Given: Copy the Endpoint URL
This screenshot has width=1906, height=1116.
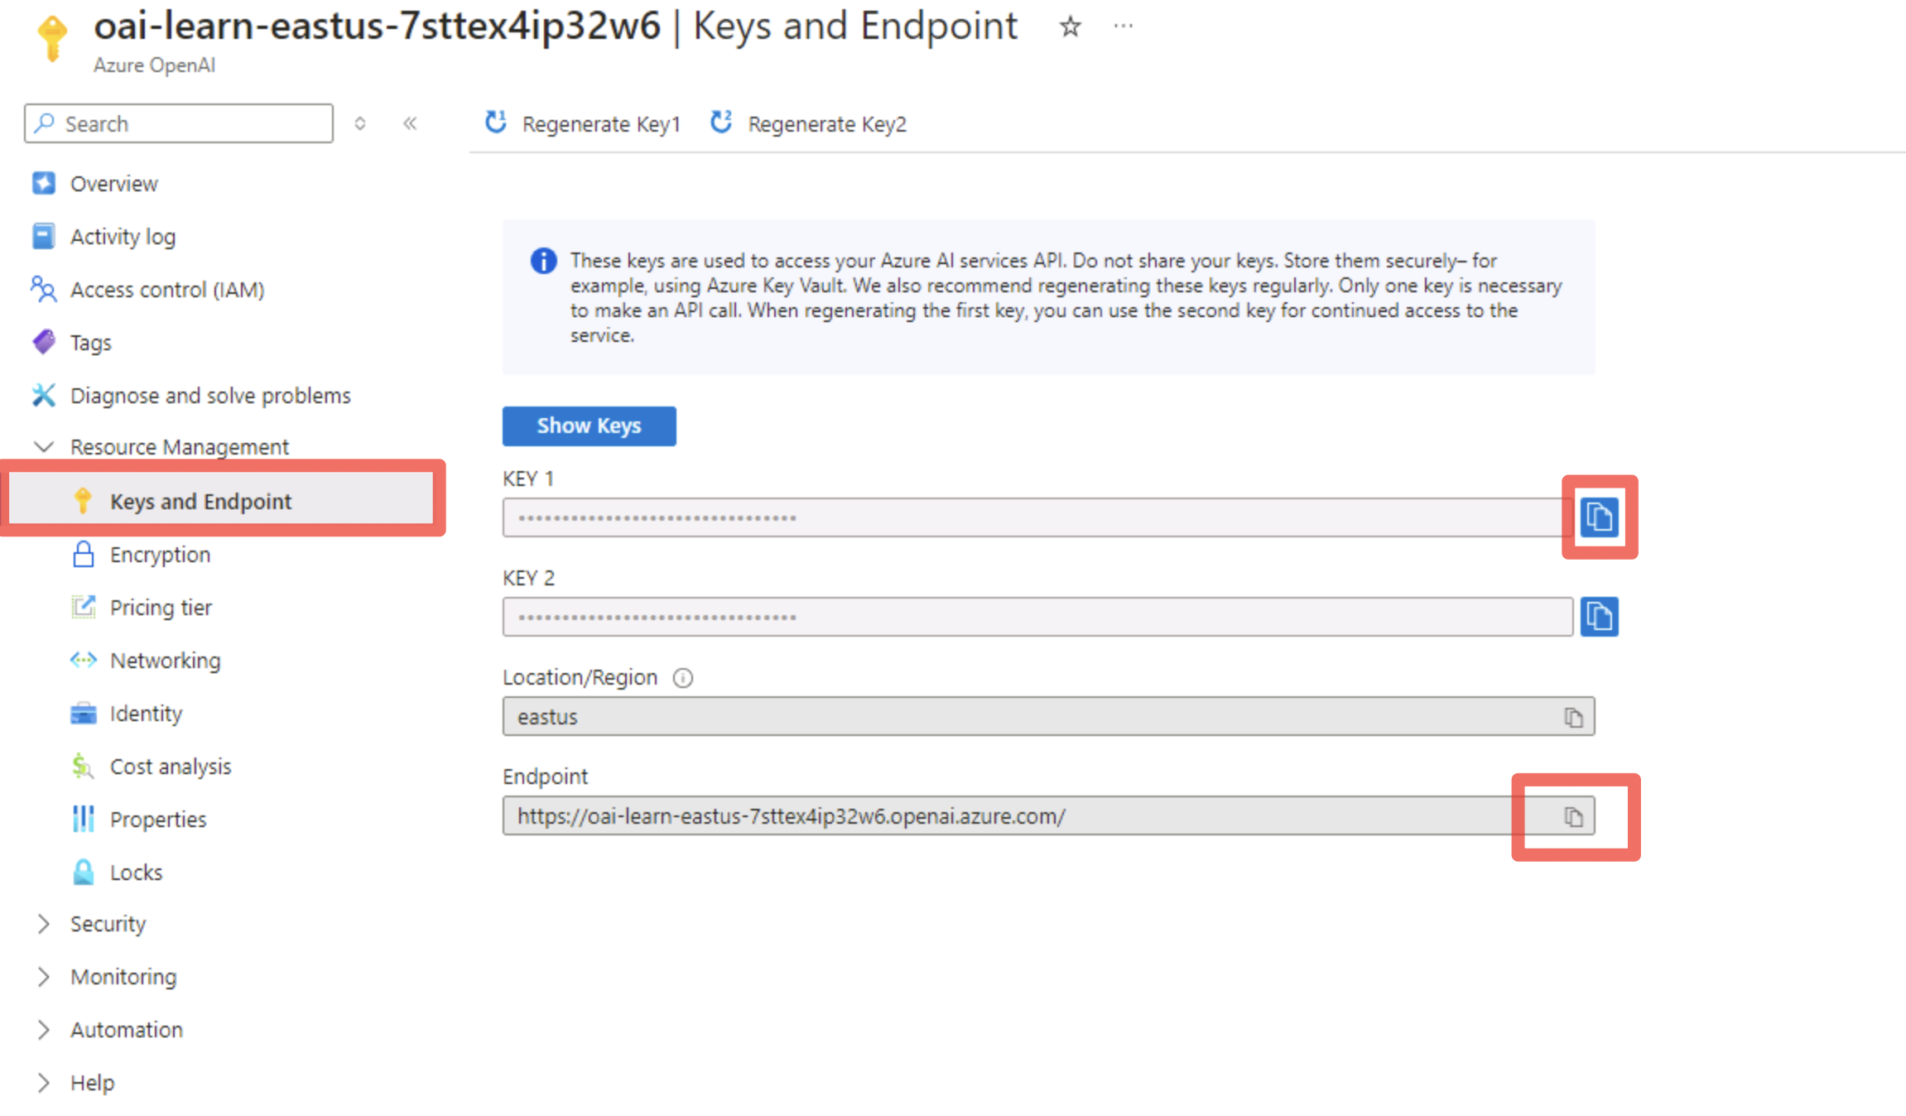Looking at the screenshot, I should pos(1573,816).
